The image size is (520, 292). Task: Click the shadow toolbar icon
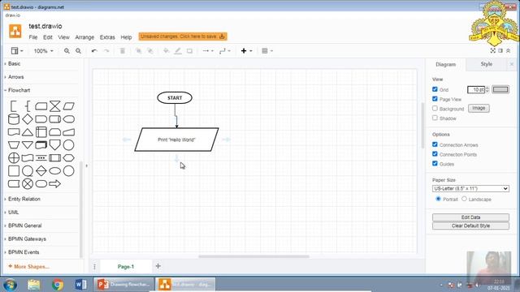click(x=189, y=51)
